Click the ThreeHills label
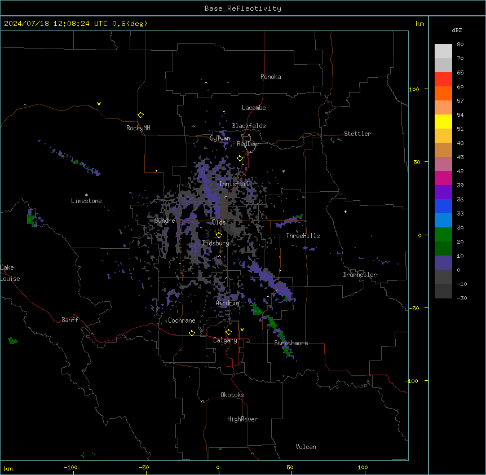This screenshot has width=486, height=475. pos(303,236)
